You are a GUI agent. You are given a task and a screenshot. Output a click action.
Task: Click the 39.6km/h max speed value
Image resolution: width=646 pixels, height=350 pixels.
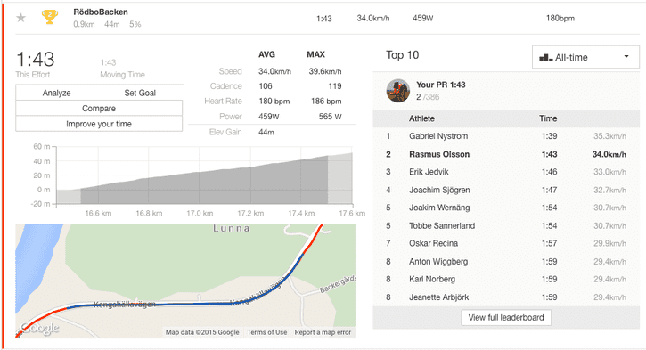[x=325, y=71]
